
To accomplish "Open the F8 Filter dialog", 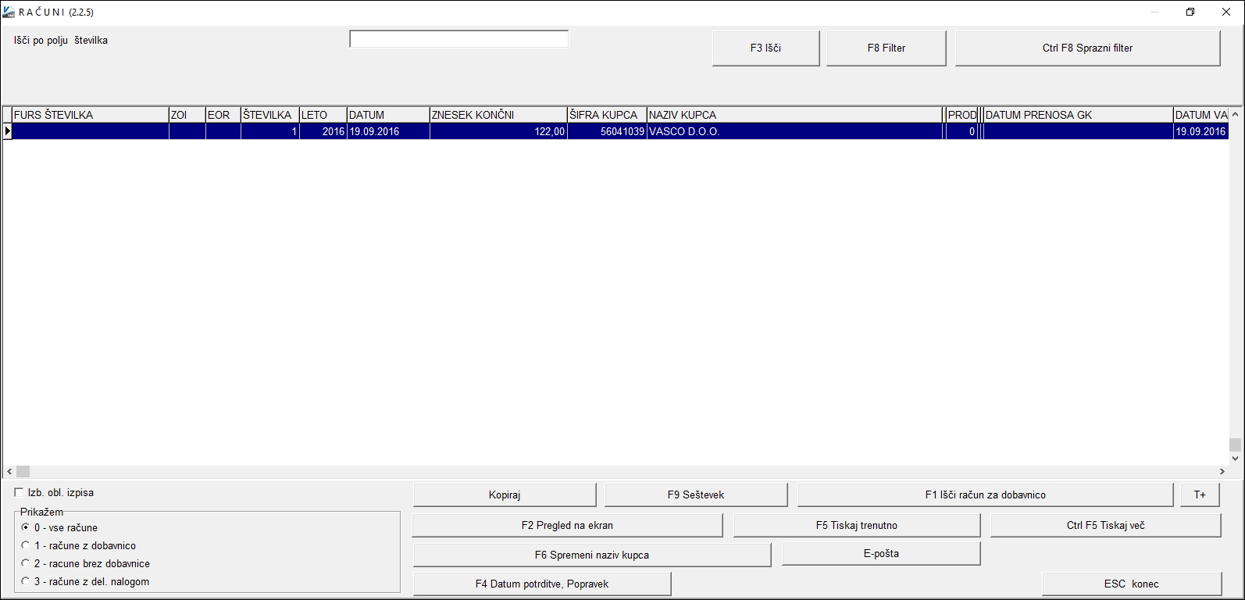I will coord(886,48).
